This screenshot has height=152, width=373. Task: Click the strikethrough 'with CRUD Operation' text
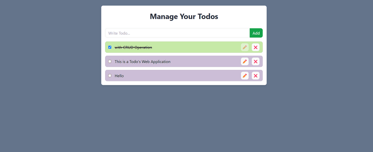(133, 47)
